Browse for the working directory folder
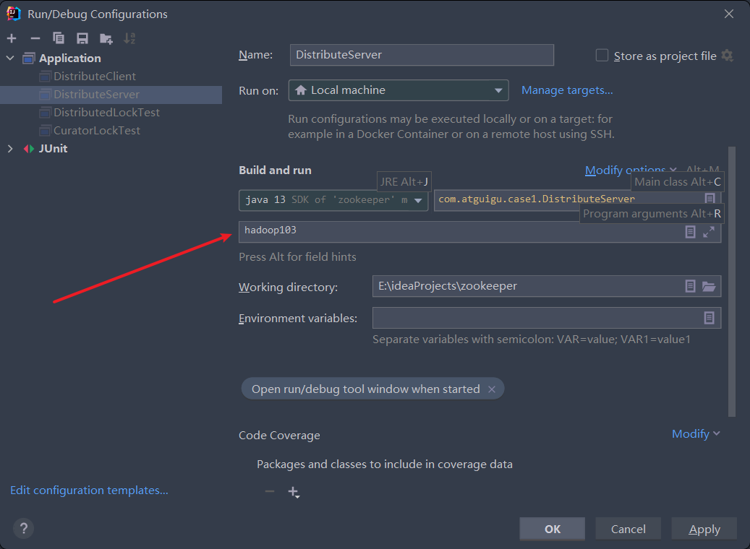Viewport: 750px width, 549px height. click(709, 287)
